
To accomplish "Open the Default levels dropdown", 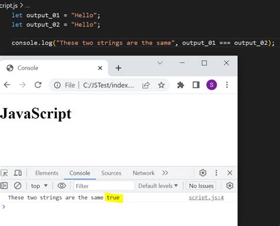I will click(x=158, y=186).
